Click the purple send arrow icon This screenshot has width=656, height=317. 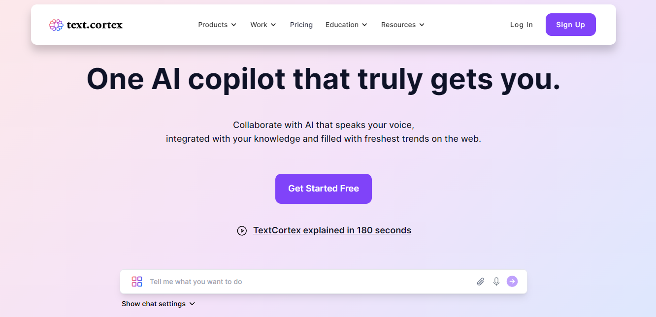coord(512,281)
